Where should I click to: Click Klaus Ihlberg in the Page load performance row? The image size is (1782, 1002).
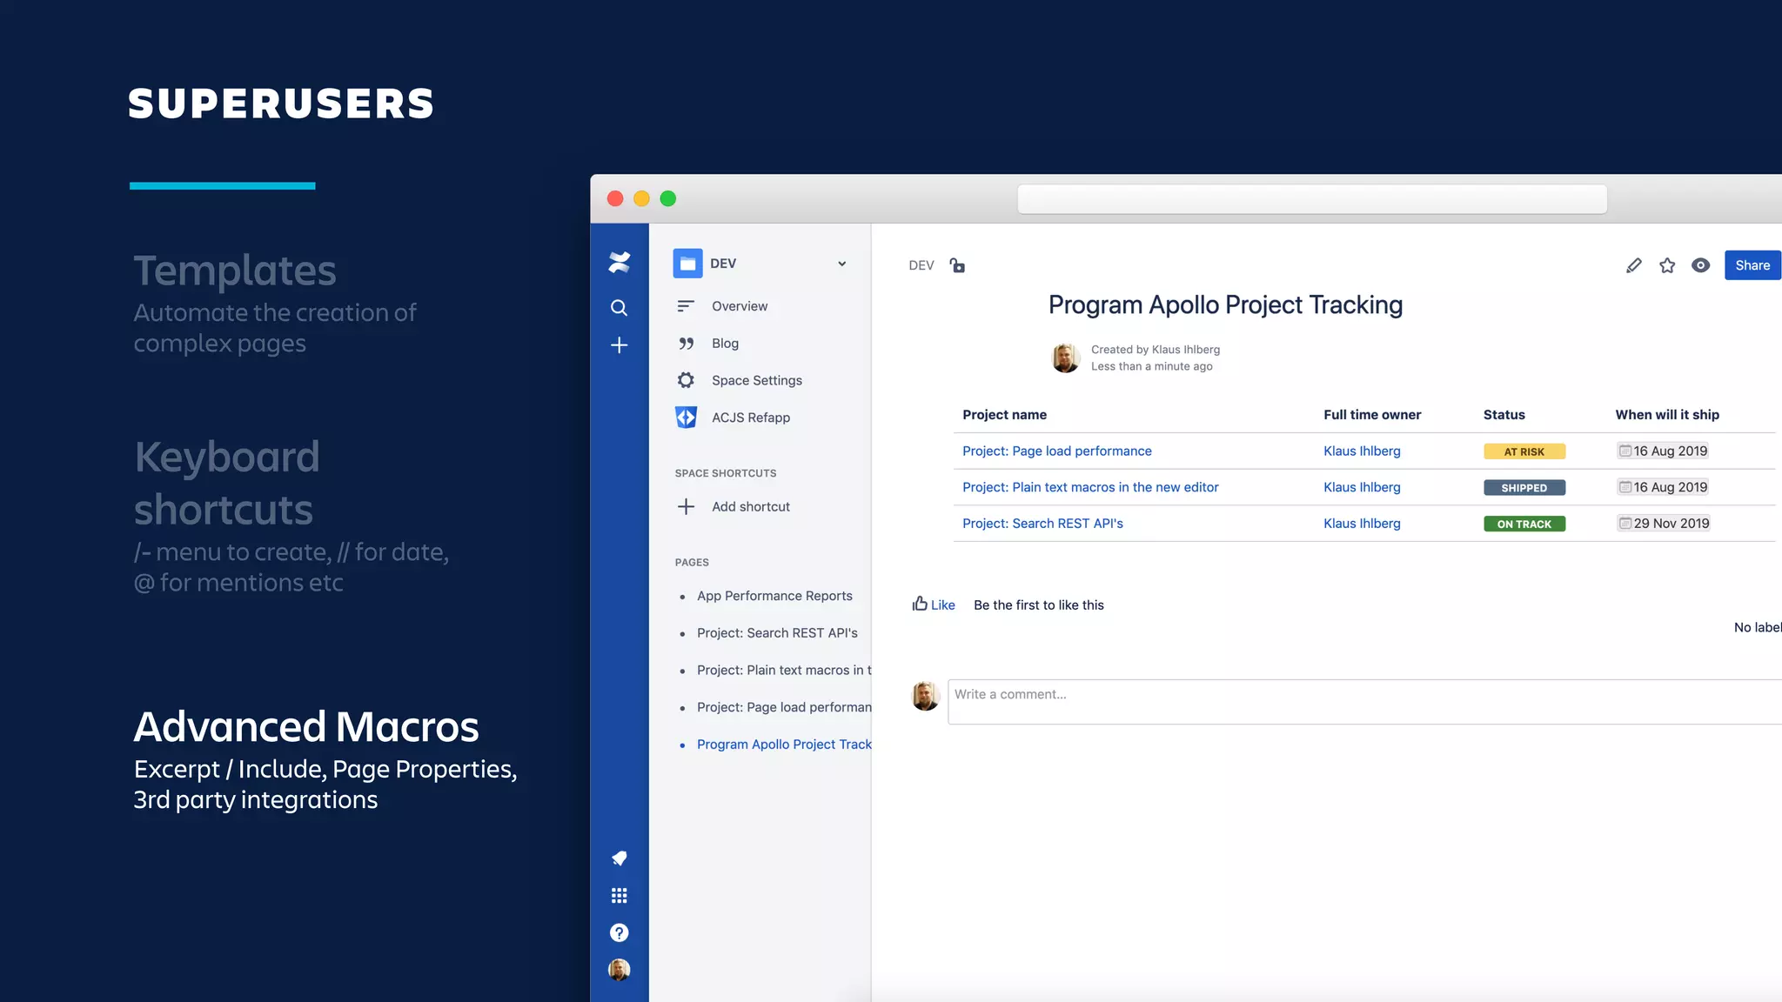[x=1362, y=451]
